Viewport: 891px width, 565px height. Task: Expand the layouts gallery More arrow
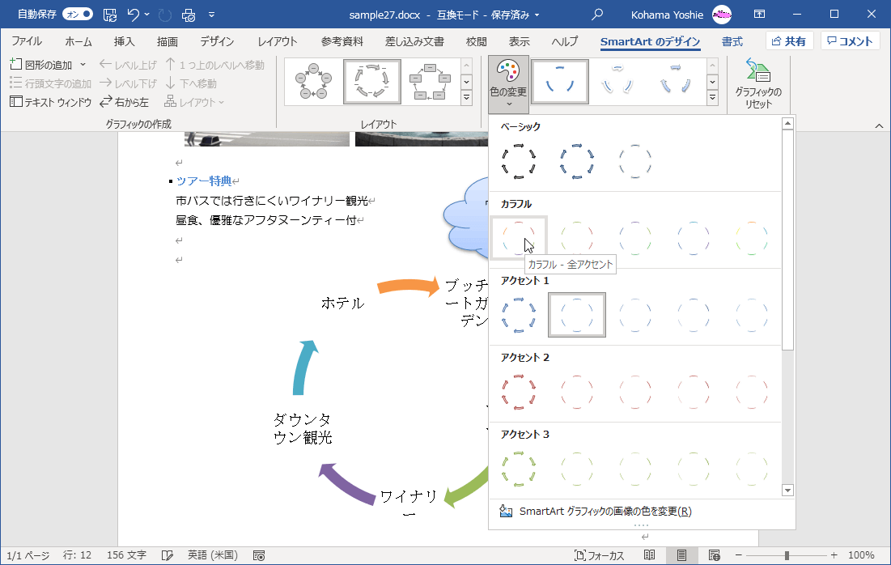pos(466,98)
